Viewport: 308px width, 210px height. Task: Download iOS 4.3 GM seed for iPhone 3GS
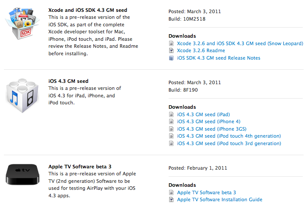[x=212, y=129]
